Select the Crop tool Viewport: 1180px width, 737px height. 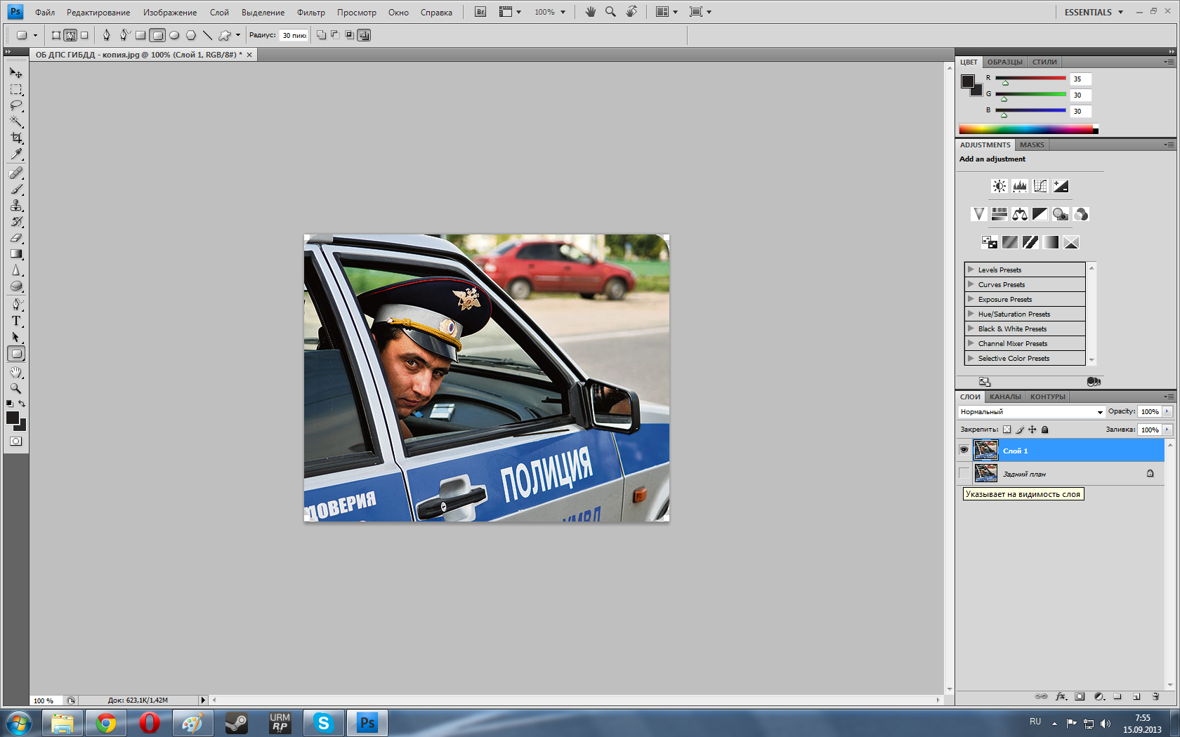point(15,138)
